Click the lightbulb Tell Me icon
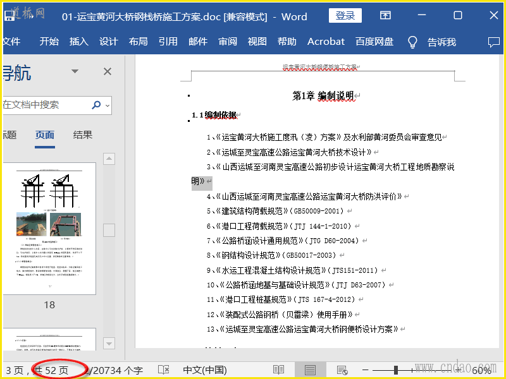 [412, 42]
